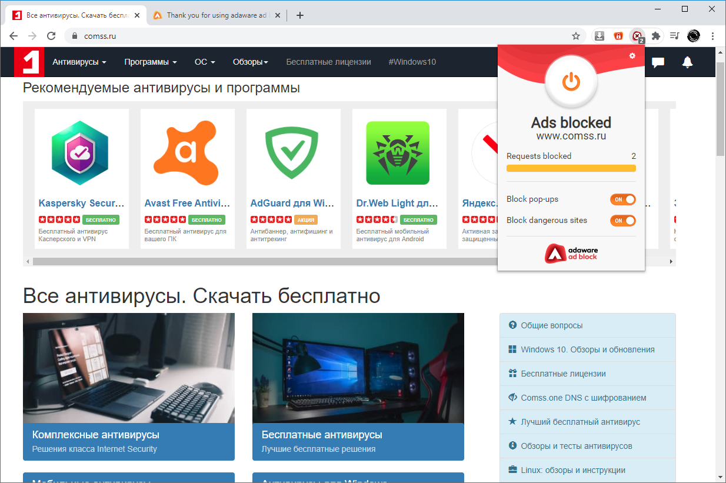Click the АКЦИЯ badge under AdGuard

(x=306, y=220)
